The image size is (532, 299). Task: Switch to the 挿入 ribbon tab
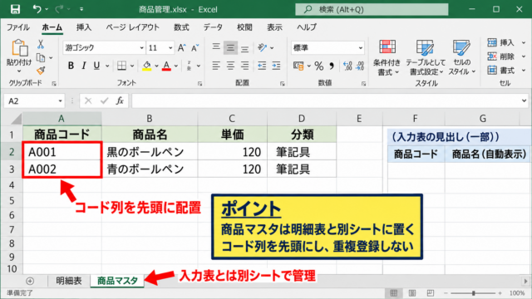pyautogui.click(x=83, y=27)
